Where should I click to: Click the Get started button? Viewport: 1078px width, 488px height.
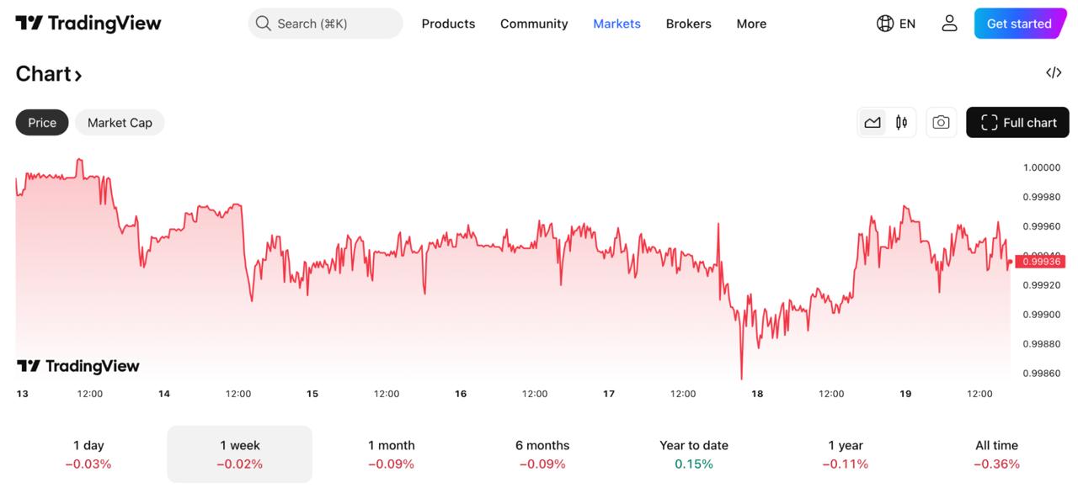1018,24
